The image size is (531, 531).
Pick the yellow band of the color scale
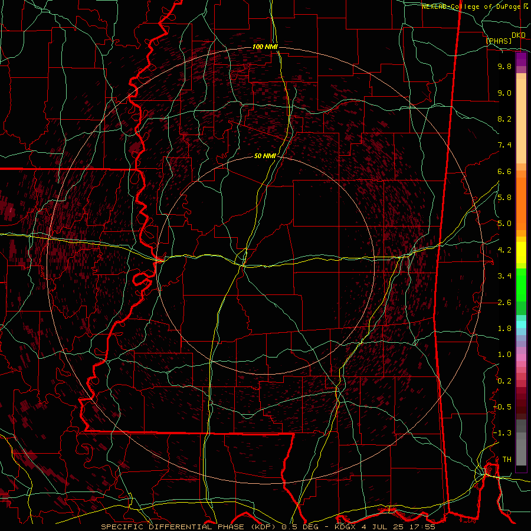pyautogui.click(x=521, y=253)
